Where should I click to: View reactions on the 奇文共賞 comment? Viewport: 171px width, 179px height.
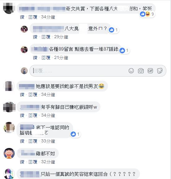click(x=147, y=14)
